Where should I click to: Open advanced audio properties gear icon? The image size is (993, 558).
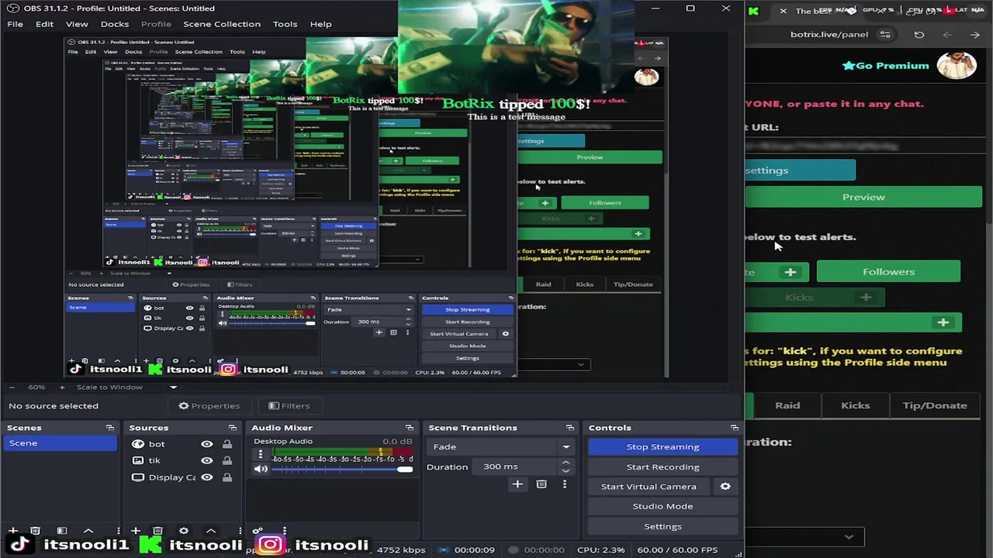tap(258, 531)
